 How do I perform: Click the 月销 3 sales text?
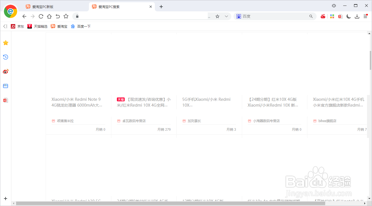click(231, 129)
